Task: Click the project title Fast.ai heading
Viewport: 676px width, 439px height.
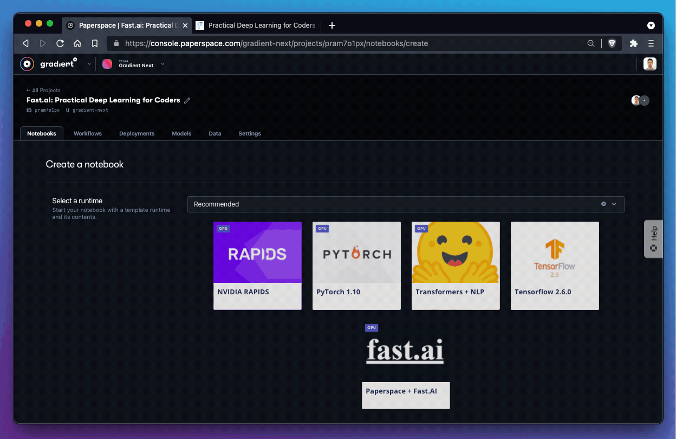Action: (x=103, y=100)
